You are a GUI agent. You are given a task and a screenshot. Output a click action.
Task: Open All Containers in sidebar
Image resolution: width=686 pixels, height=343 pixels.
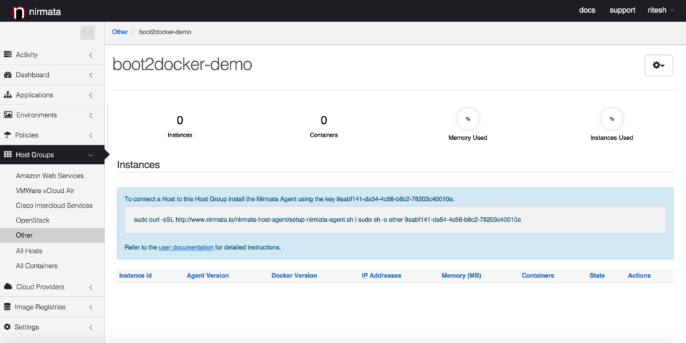36,265
